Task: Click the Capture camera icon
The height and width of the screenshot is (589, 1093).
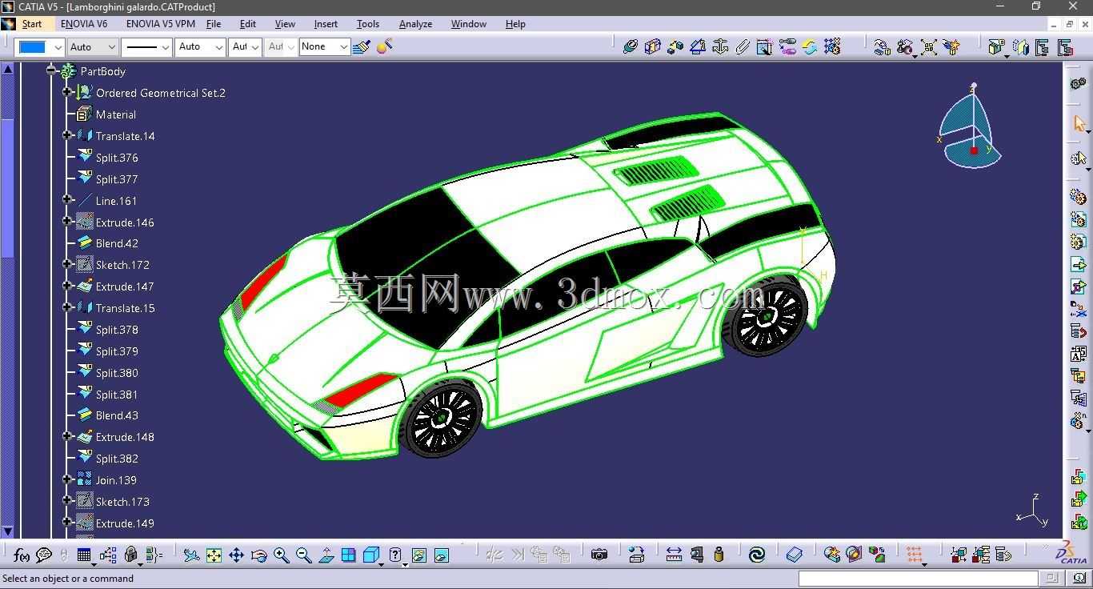Action: (x=599, y=555)
